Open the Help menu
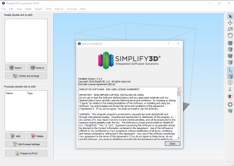Screen dimensions: 234x166 pos(83,9)
